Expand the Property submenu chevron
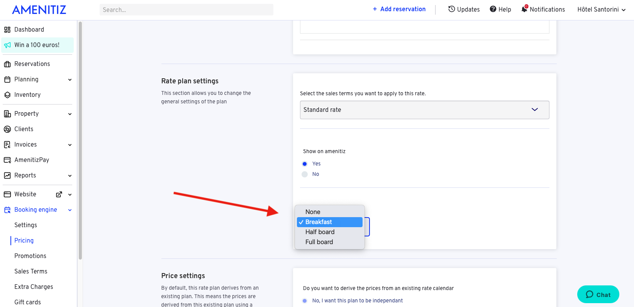This screenshot has height=307, width=634. click(x=70, y=114)
